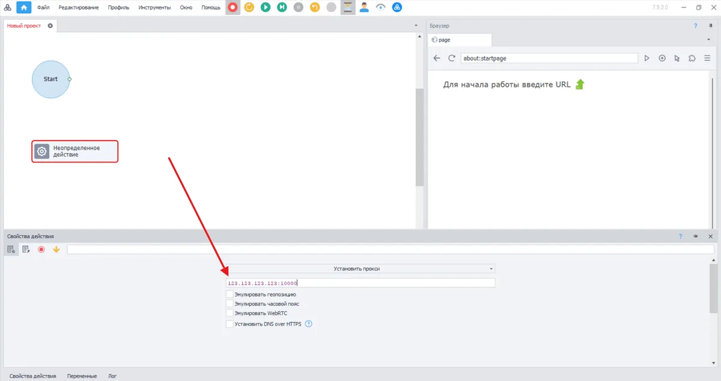Open the Редактирование menu
Image resolution: width=721 pixels, height=381 pixels.
pos(79,8)
